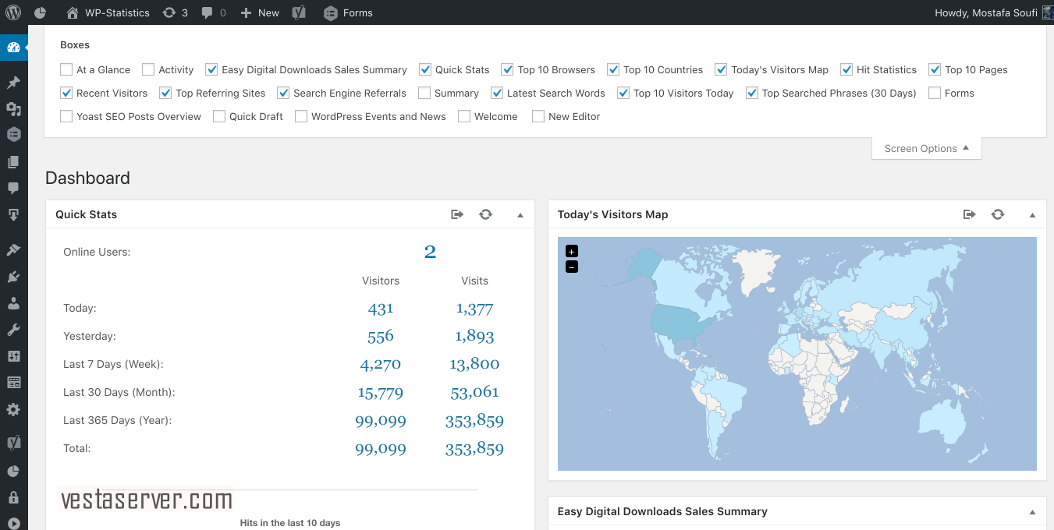Viewport: 1054px width, 530px height.
Task: Open Media icon in sidebar
Action: coord(13,109)
